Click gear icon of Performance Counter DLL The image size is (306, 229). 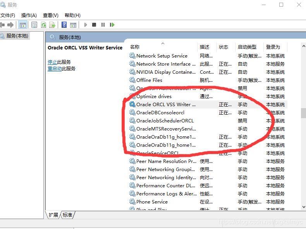point(132,186)
